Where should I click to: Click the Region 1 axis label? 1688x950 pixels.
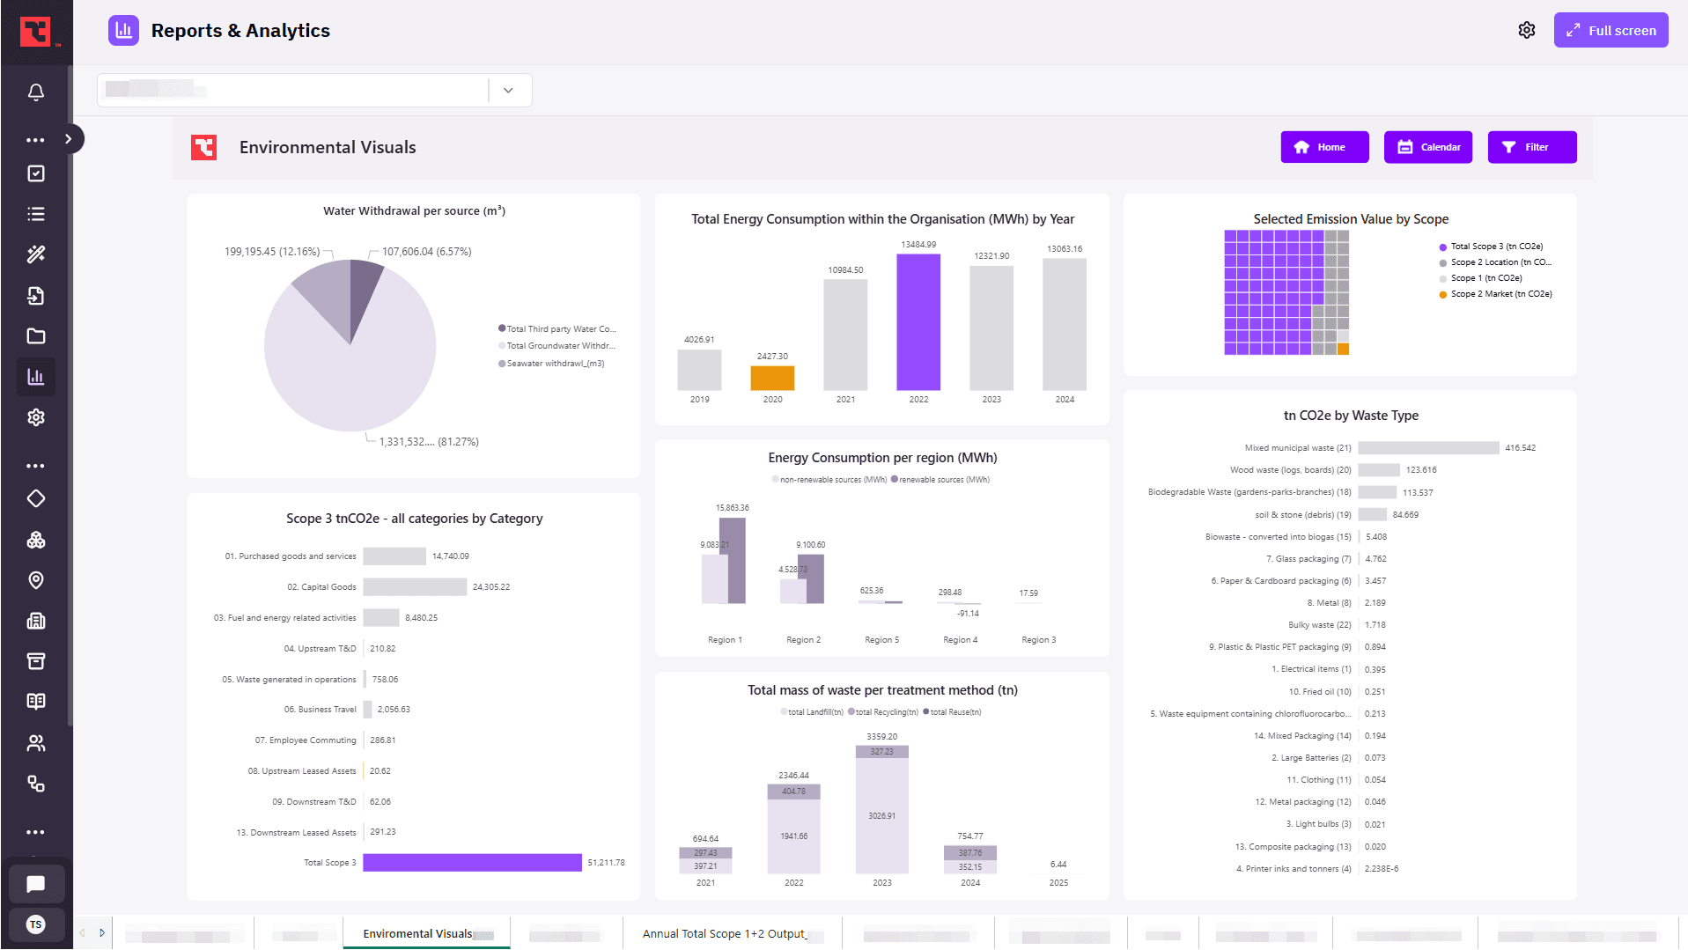coord(725,640)
